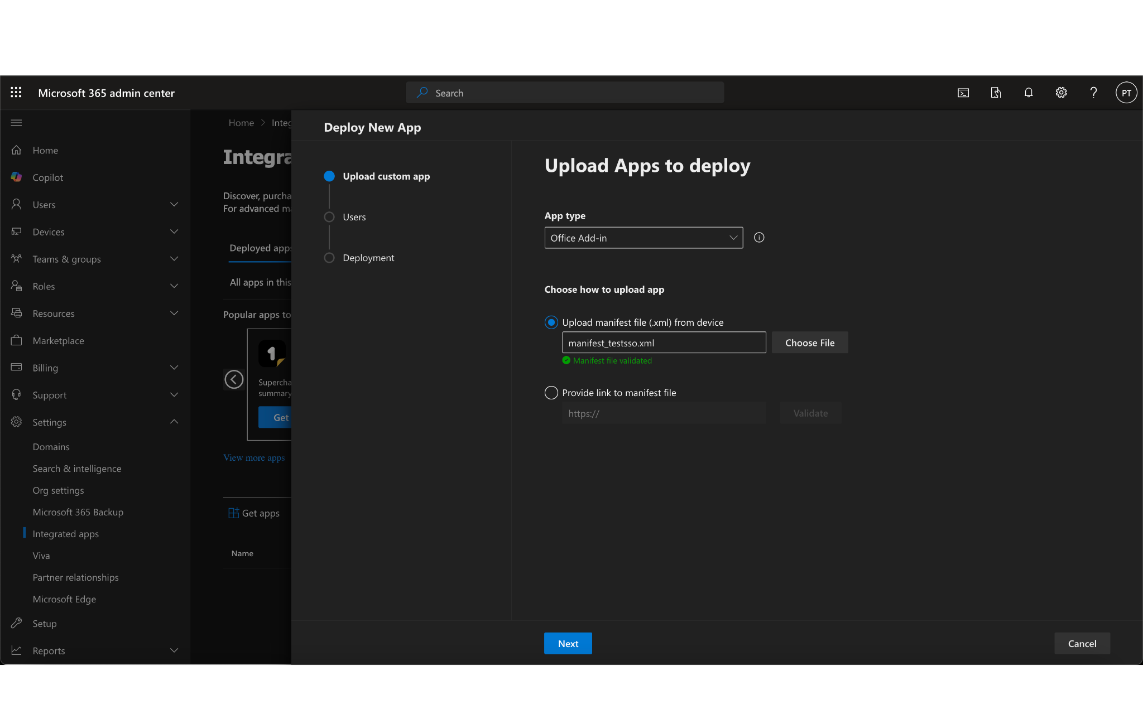Click the Get apps link
1143x714 pixels.
tap(261, 513)
